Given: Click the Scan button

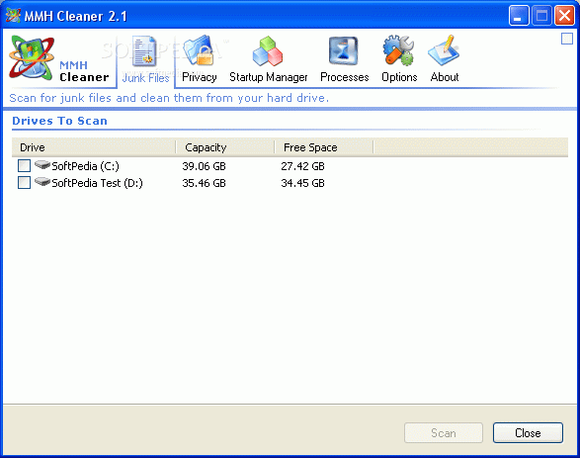Looking at the screenshot, I should click(444, 433).
